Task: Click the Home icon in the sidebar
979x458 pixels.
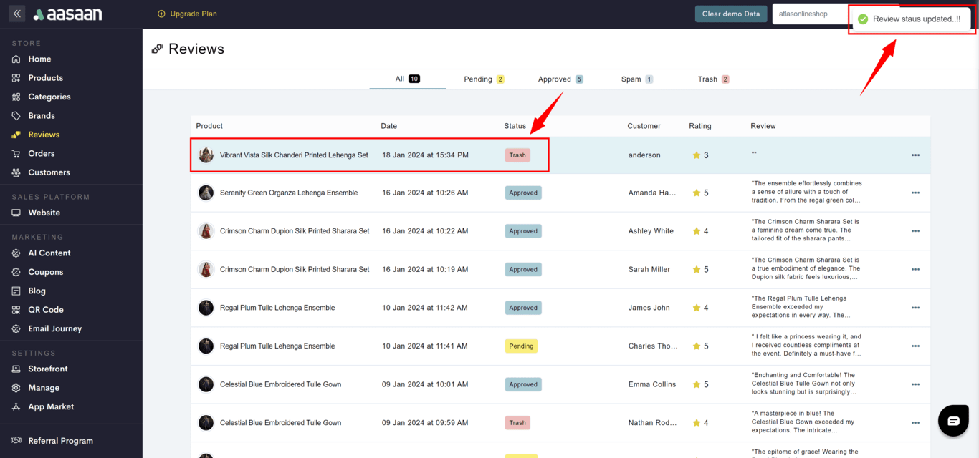Action: pyautogui.click(x=16, y=59)
